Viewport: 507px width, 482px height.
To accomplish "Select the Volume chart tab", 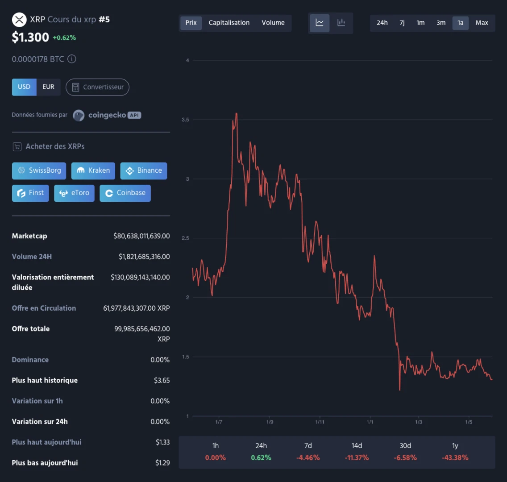I will point(273,23).
